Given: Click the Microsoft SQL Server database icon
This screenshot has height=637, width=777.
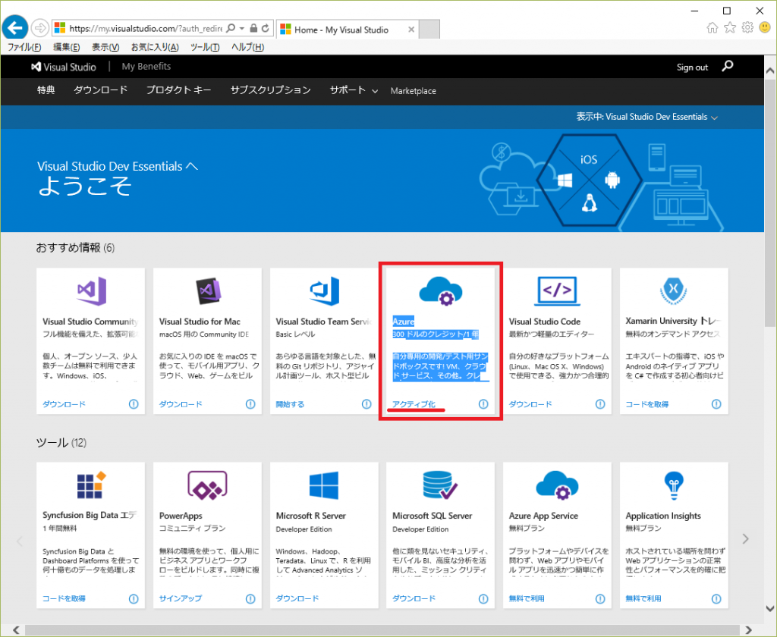Looking at the screenshot, I should pos(441,485).
